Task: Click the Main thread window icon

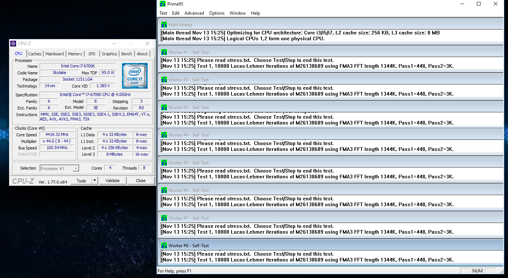Action: [164, 25]
